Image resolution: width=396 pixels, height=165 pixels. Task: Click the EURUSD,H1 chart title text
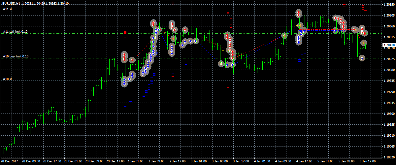point(11,3)
